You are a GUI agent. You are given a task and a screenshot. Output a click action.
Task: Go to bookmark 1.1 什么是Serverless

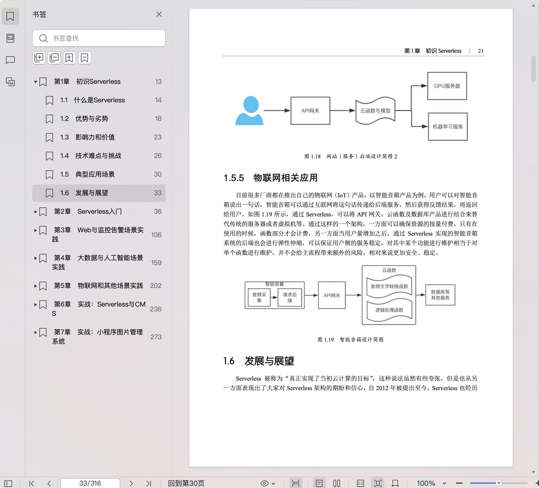pyautogui.click(x=99, y=100)
